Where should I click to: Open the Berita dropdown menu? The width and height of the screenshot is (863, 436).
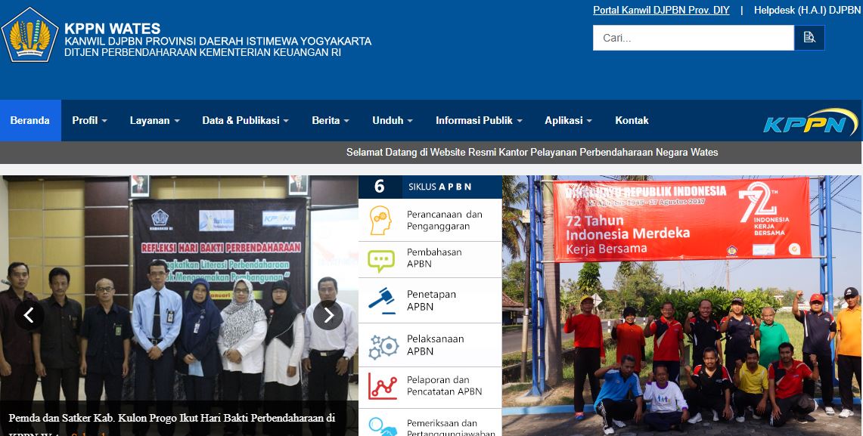click(331, 120)
